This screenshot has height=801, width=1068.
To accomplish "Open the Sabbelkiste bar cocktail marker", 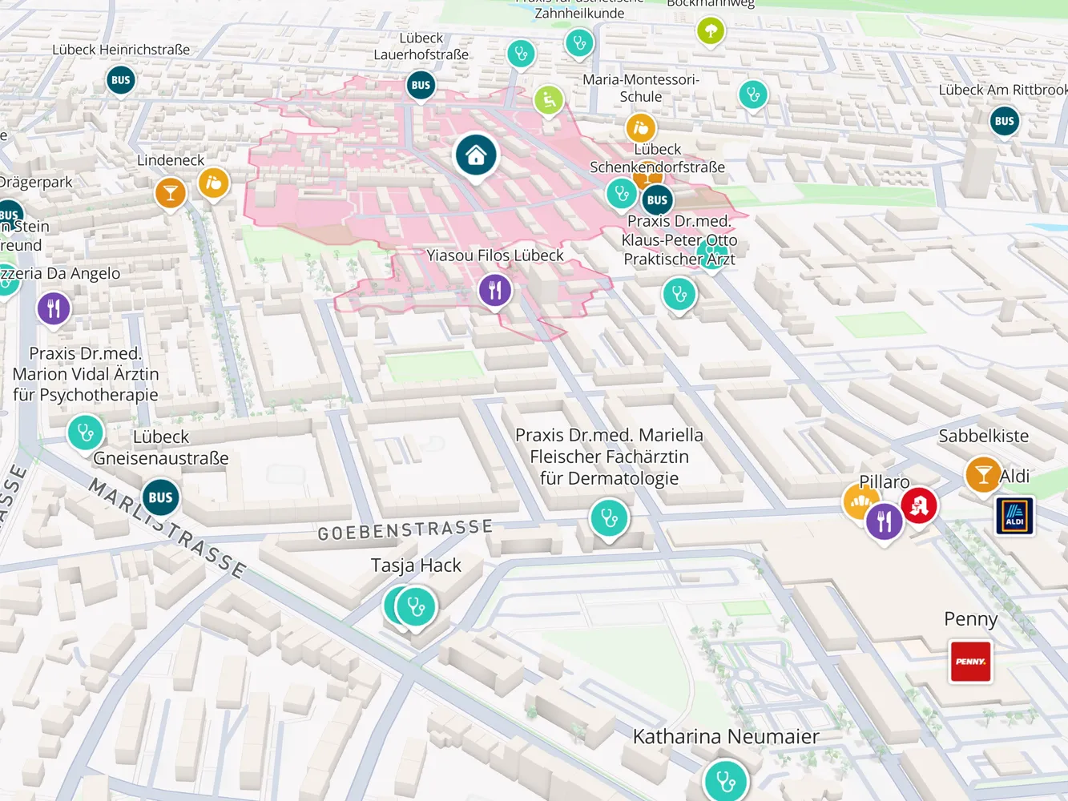I will 983,475.
